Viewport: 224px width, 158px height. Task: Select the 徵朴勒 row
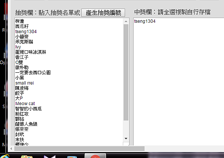[x=22, y=67]
